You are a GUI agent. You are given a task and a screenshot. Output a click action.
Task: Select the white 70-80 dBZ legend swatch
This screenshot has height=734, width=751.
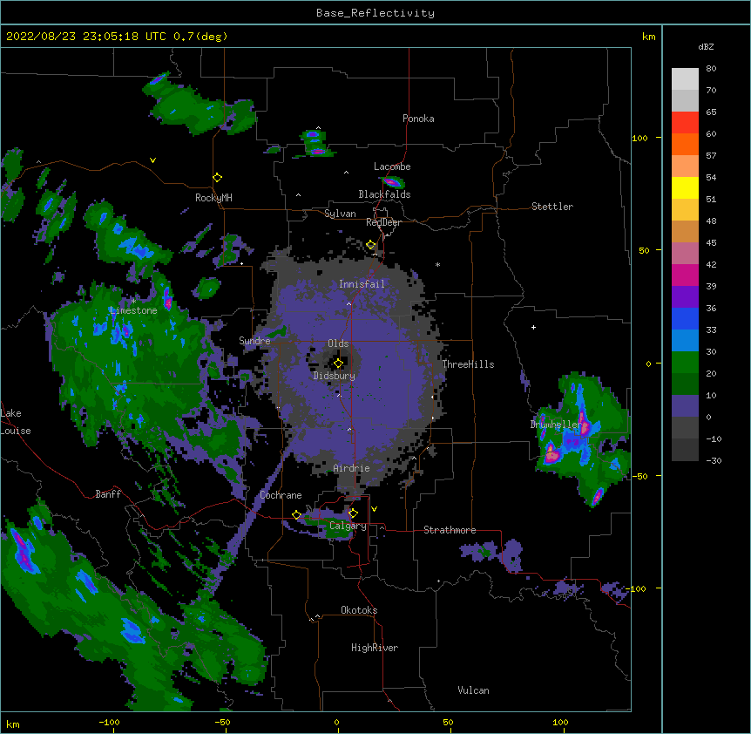(685, 79)
